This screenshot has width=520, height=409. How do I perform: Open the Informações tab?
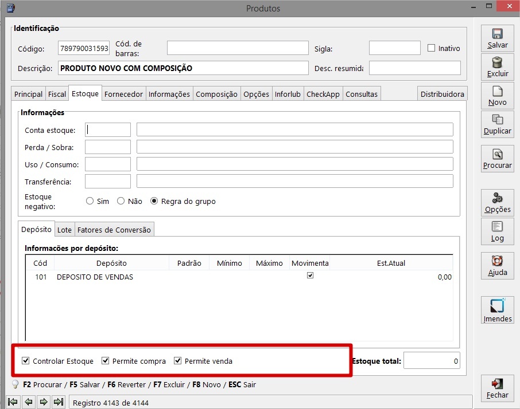point(169,94)
